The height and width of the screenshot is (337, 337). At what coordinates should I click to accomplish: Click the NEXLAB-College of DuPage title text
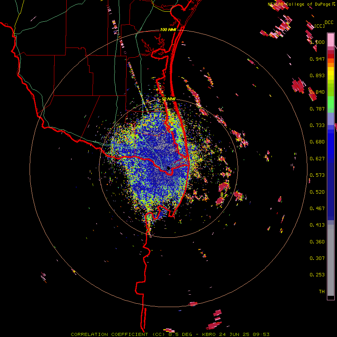click(x=299, y=4)
